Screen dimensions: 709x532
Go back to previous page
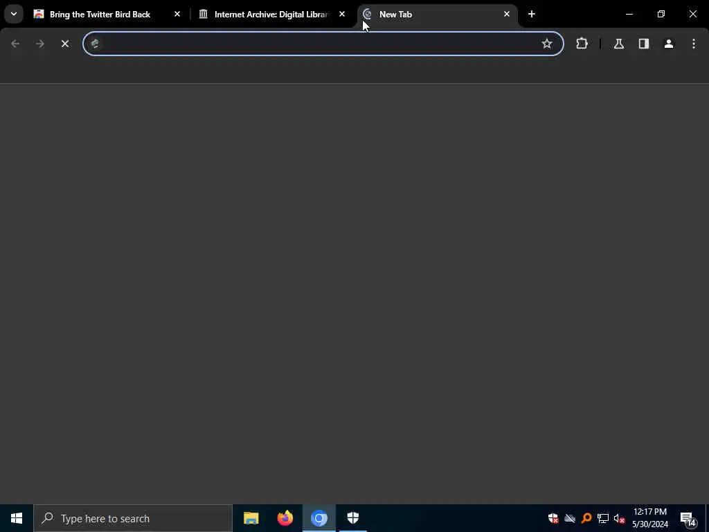[15, 44]
